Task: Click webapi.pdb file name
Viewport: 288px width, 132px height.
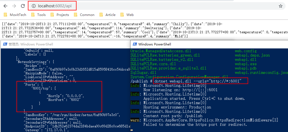Action: [246, 68]
